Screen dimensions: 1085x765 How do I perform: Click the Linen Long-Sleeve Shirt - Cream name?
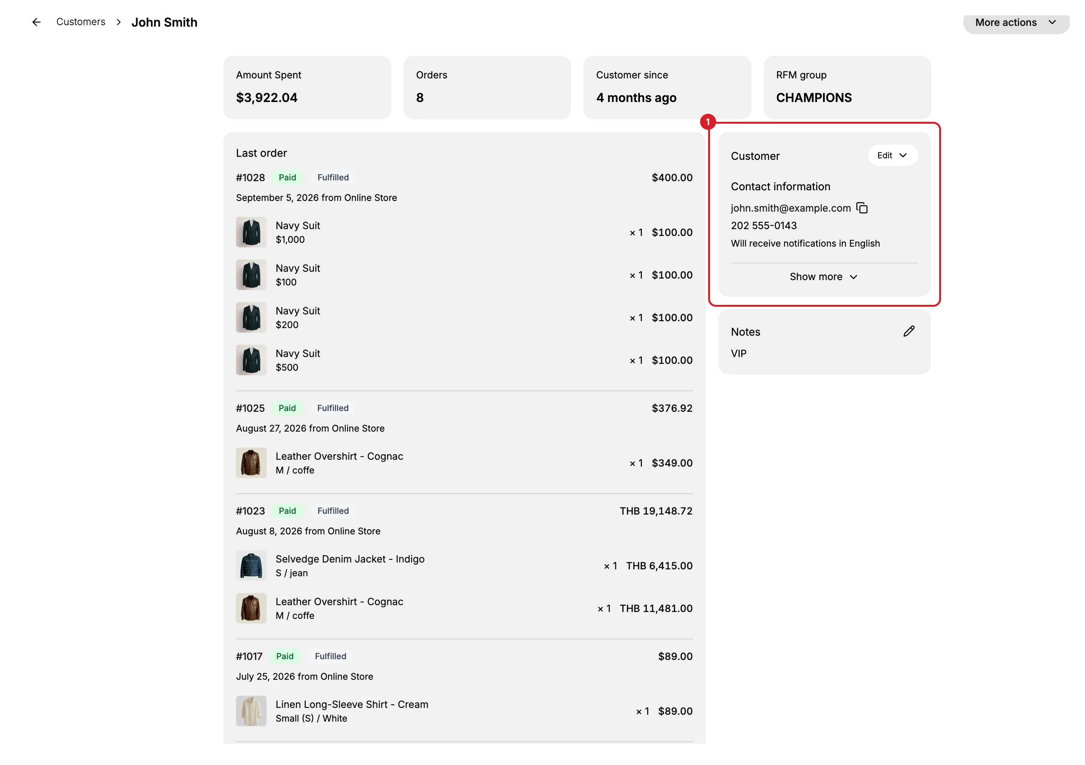coord(352,704)
